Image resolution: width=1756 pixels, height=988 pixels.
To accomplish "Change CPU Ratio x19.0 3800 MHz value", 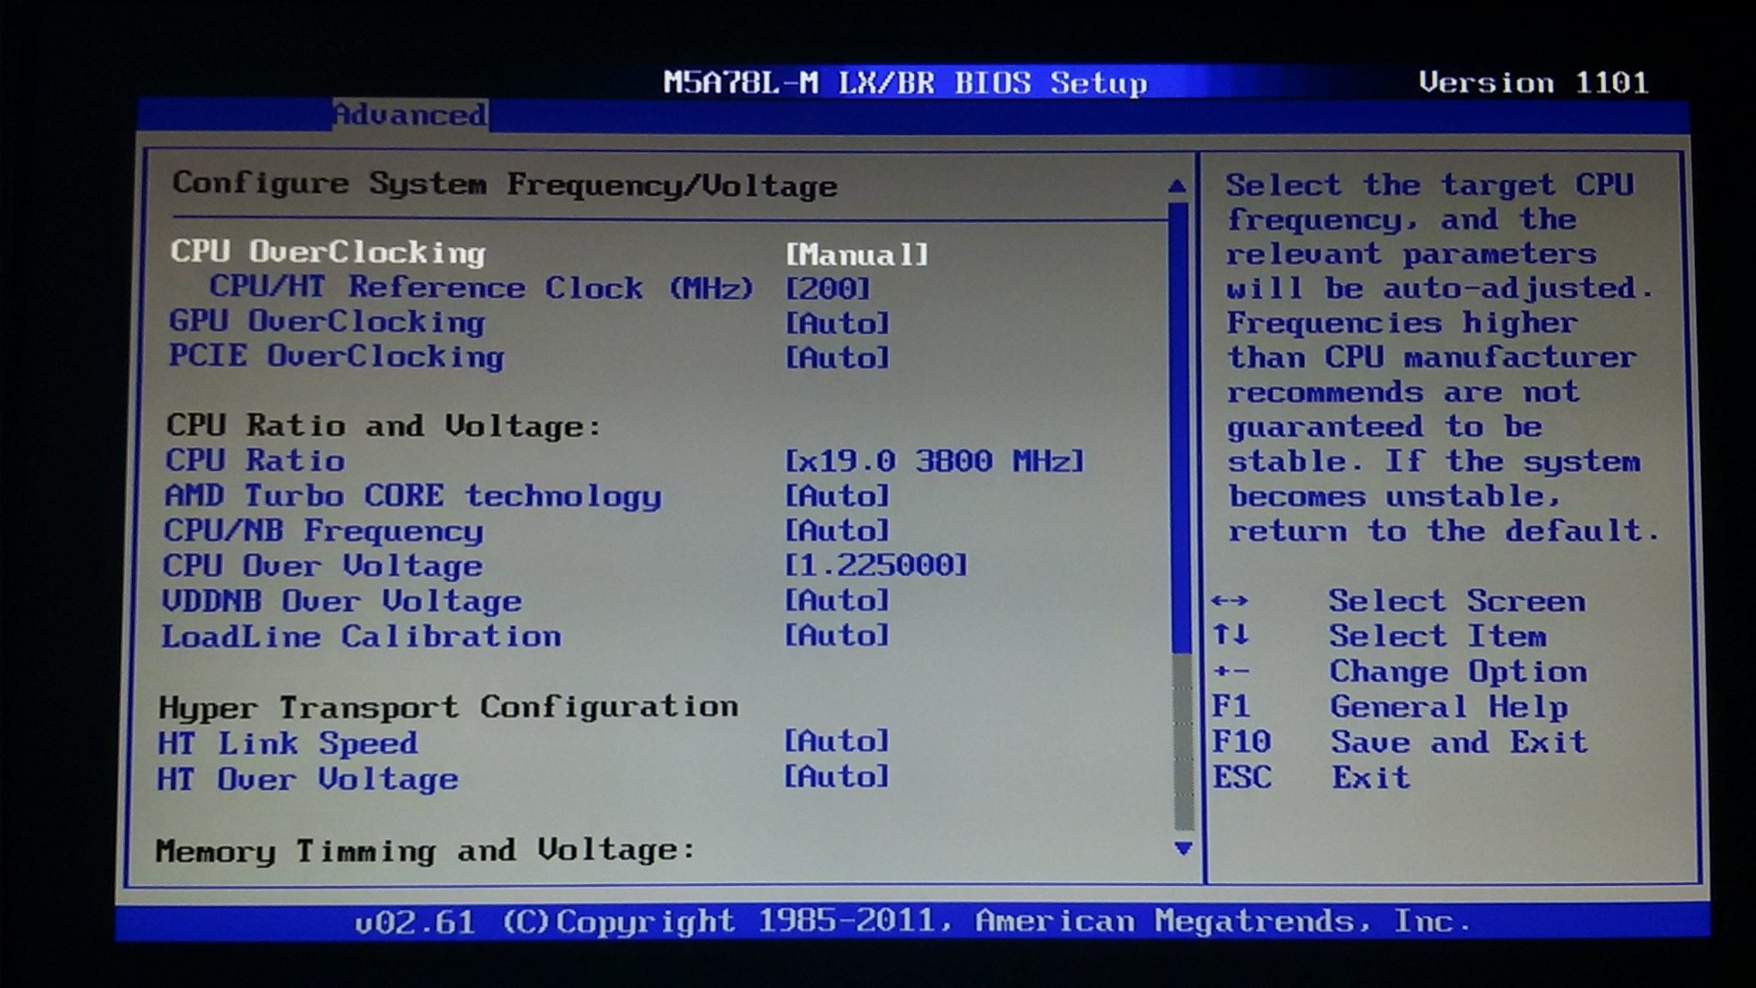I will 935,461.
